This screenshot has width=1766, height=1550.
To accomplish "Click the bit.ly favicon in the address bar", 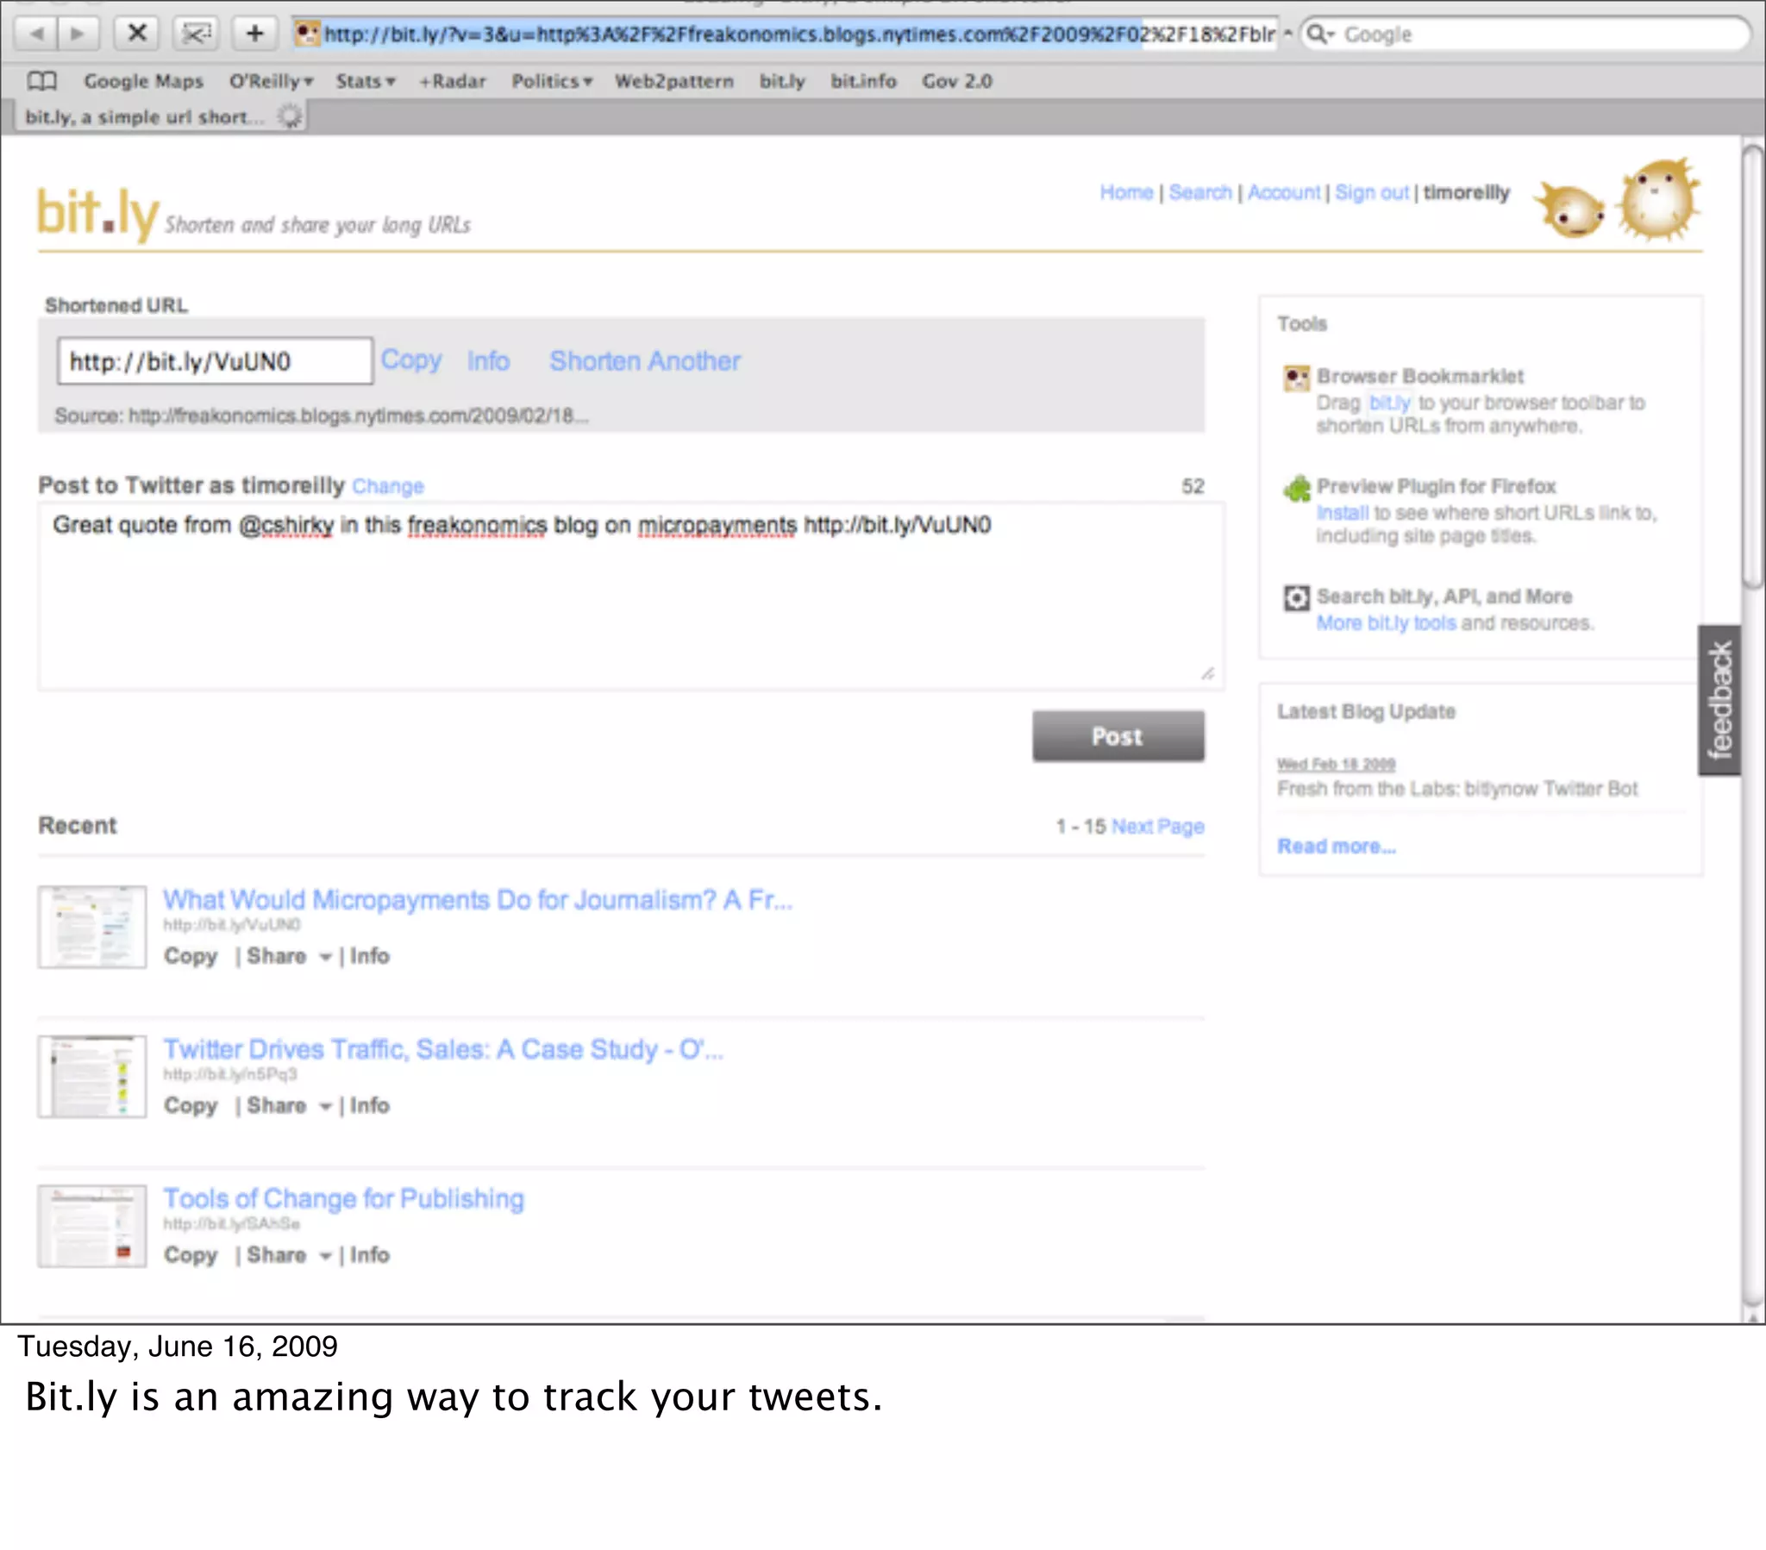I will (x=306, y=34).
